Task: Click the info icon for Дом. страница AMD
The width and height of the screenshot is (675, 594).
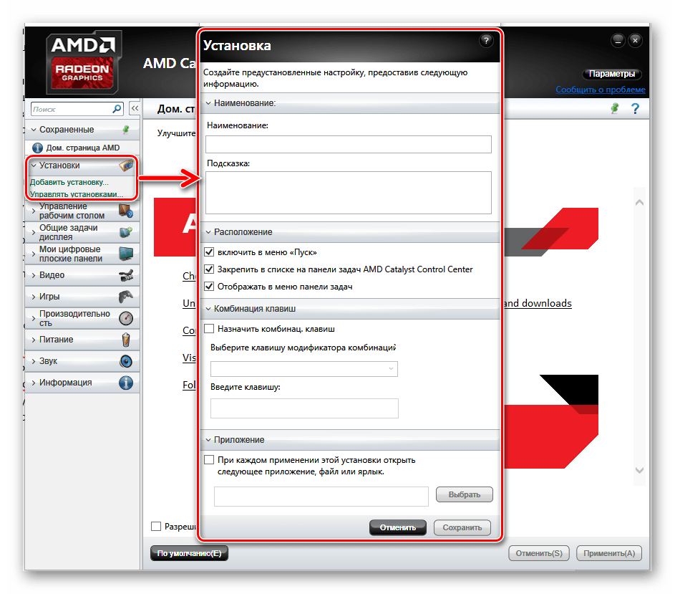Action: click(38, 148)
